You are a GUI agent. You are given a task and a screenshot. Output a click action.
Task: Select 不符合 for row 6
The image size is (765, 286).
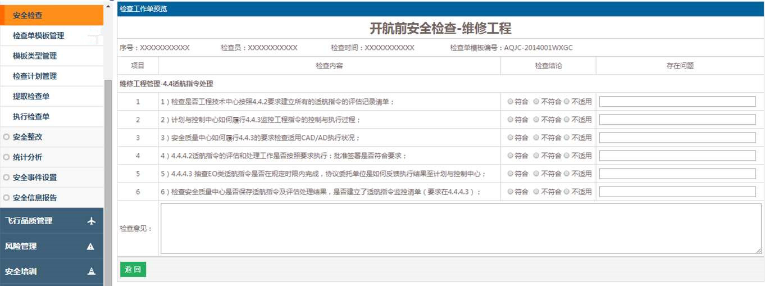(536, 192)
